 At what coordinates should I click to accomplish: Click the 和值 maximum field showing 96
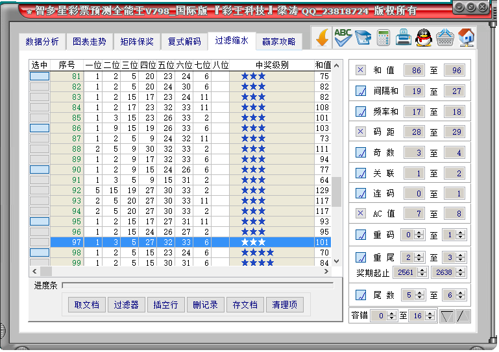point(454,70)
